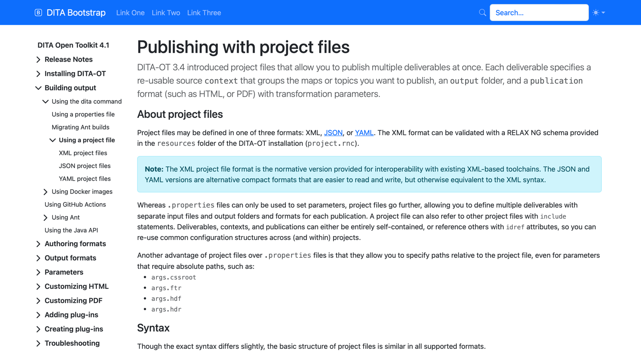This screenshot has height=360, width=641.
Task: Click the search magnifier icon
Action: 483,12
